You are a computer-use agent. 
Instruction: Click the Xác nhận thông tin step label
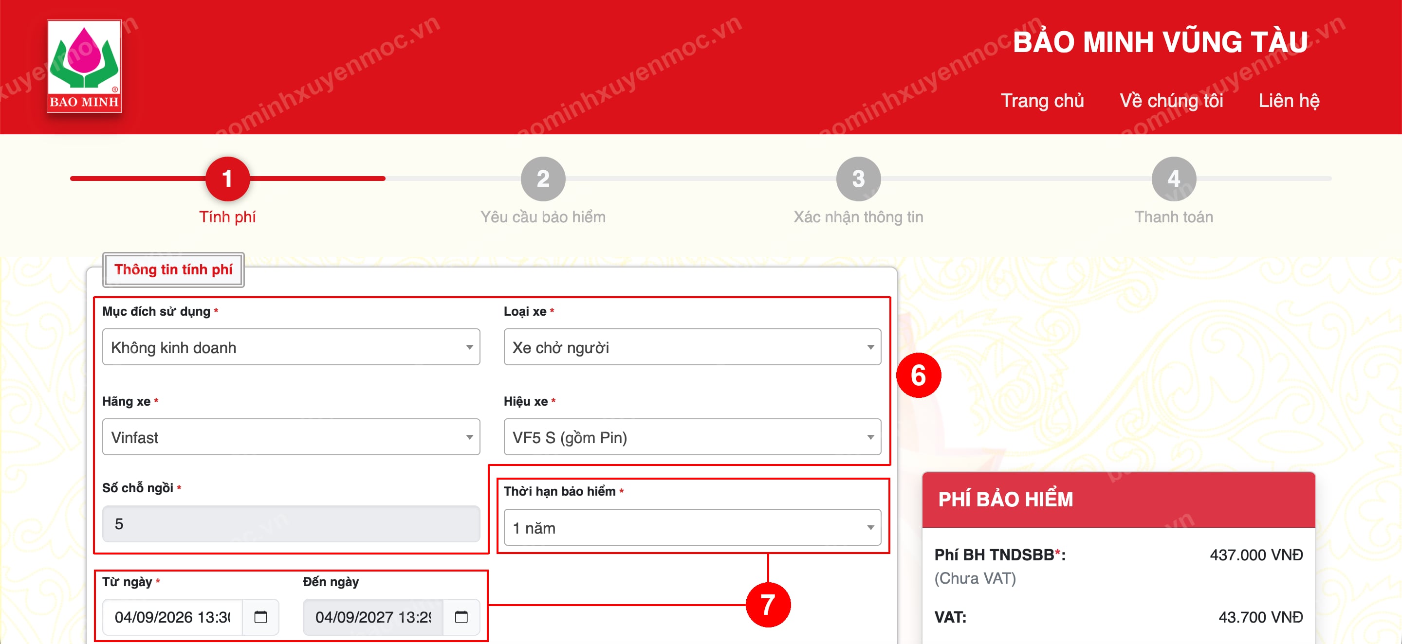pyautogui.click(x=858, y=217)
